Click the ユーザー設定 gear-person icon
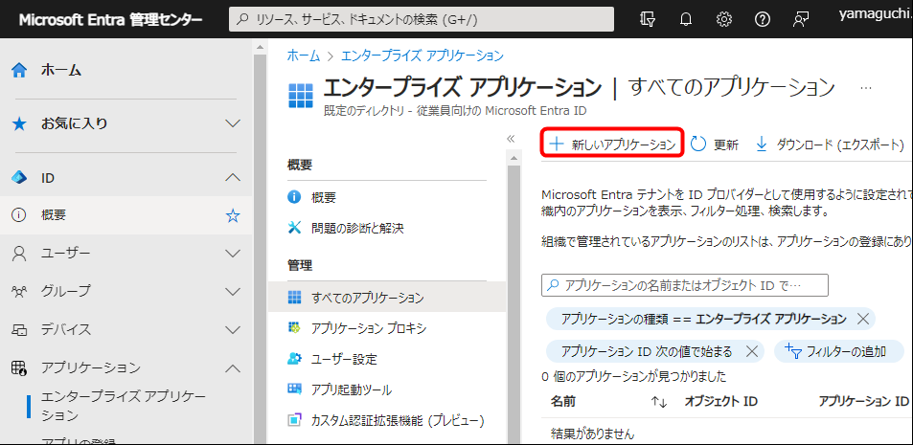The height and width of the screenshot is (445, 913). coord(295,358)
